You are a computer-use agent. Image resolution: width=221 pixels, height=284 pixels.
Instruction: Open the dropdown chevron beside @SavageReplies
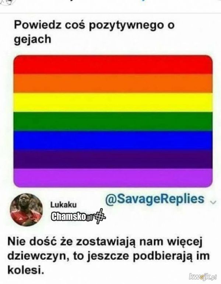pyautogui.click(x=213, y=202)
